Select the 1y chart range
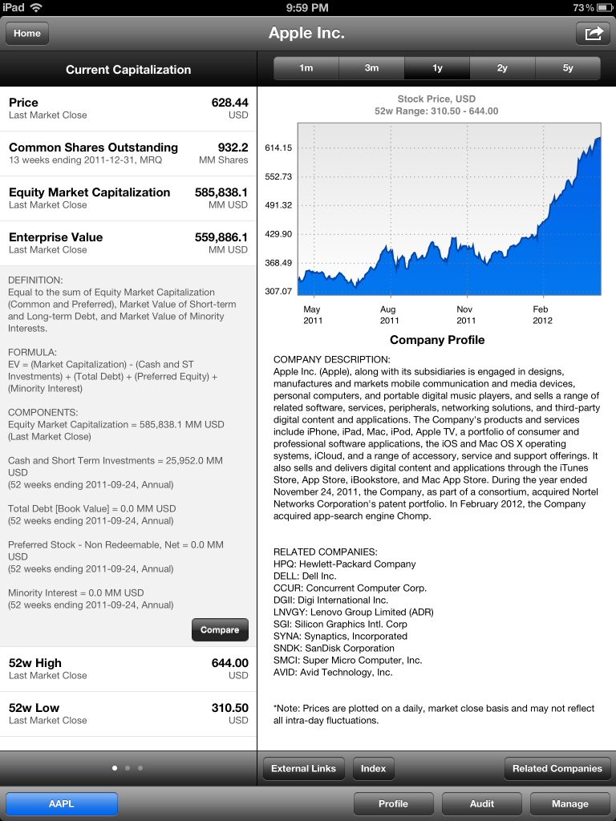The height and width of the screenshot is (821, 616). [437, 68]
